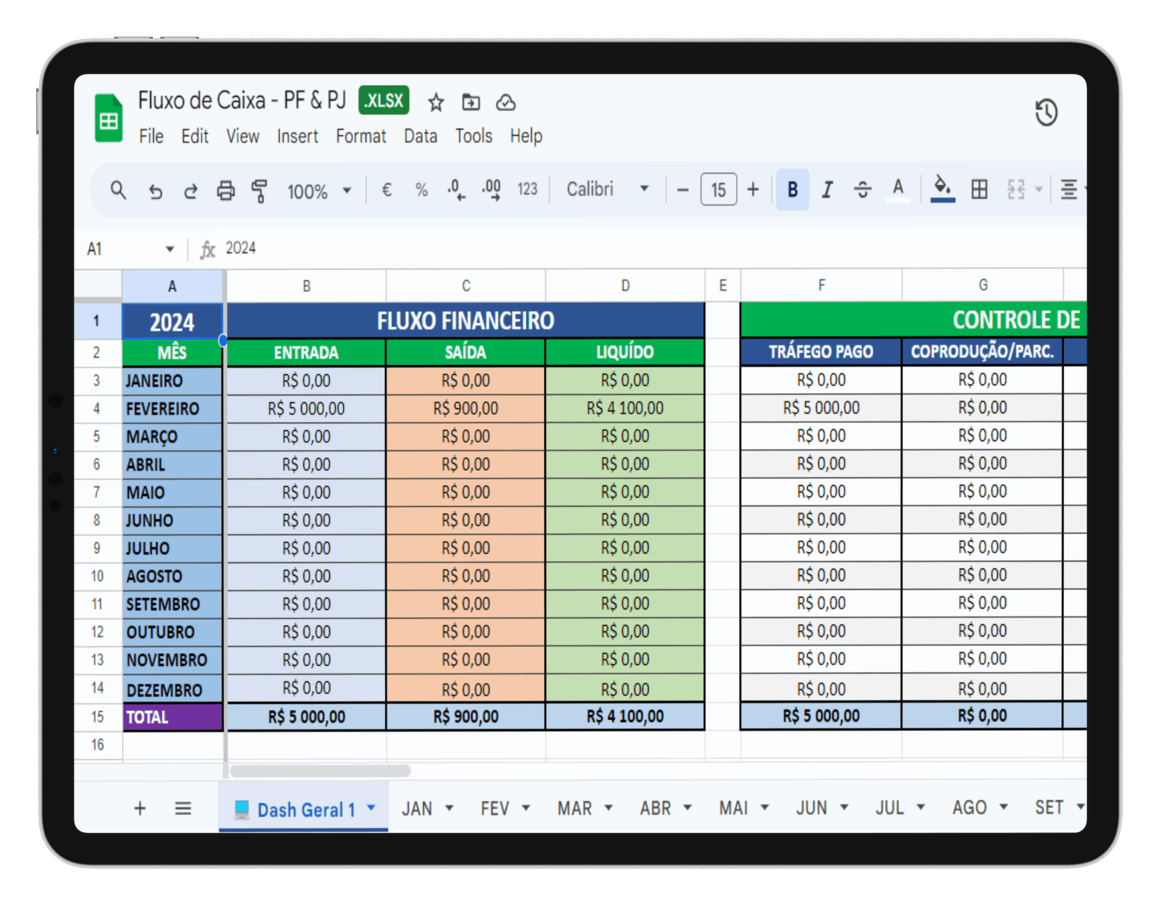Click the move to folder icon
Screen dimensions: 1161x907
[470, 102]
